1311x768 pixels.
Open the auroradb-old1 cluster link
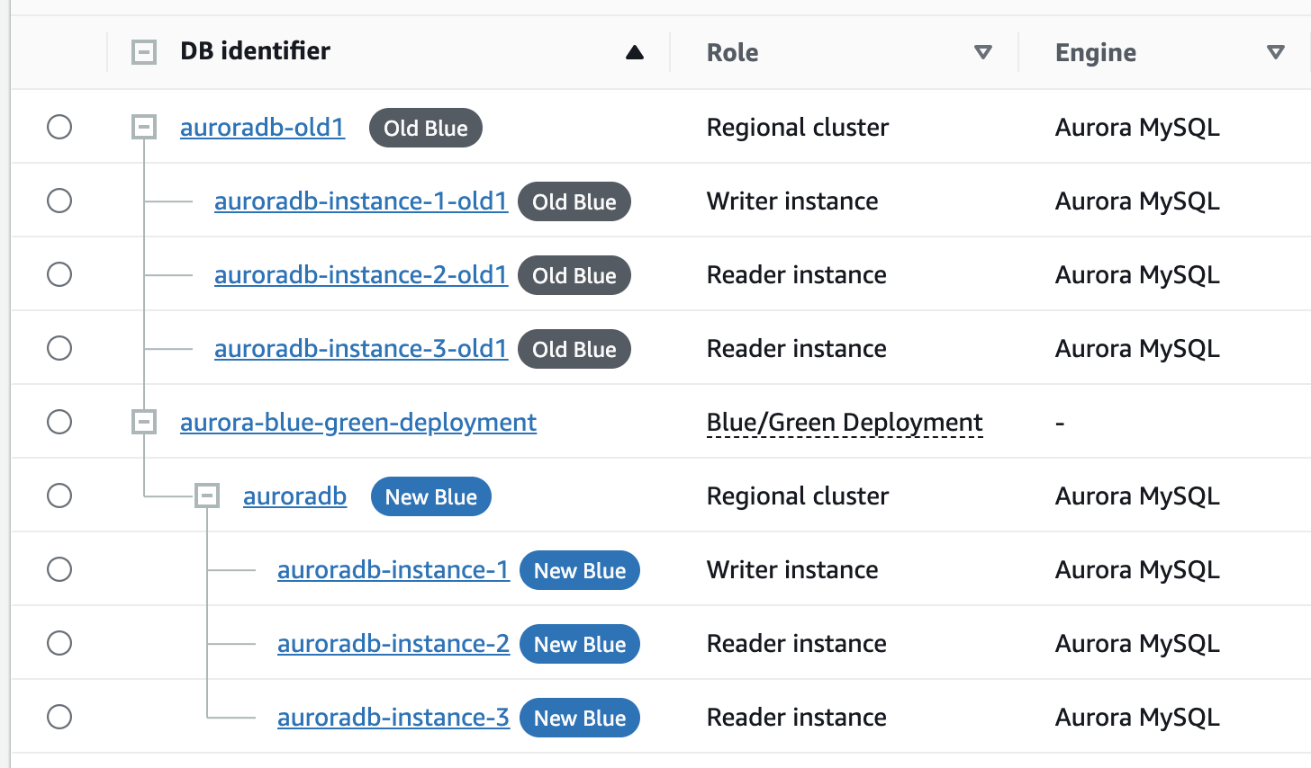tap(262, 128)
